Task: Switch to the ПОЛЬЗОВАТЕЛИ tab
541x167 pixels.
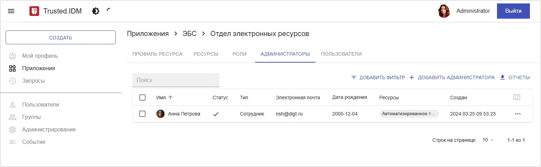Action: point(341,54)
